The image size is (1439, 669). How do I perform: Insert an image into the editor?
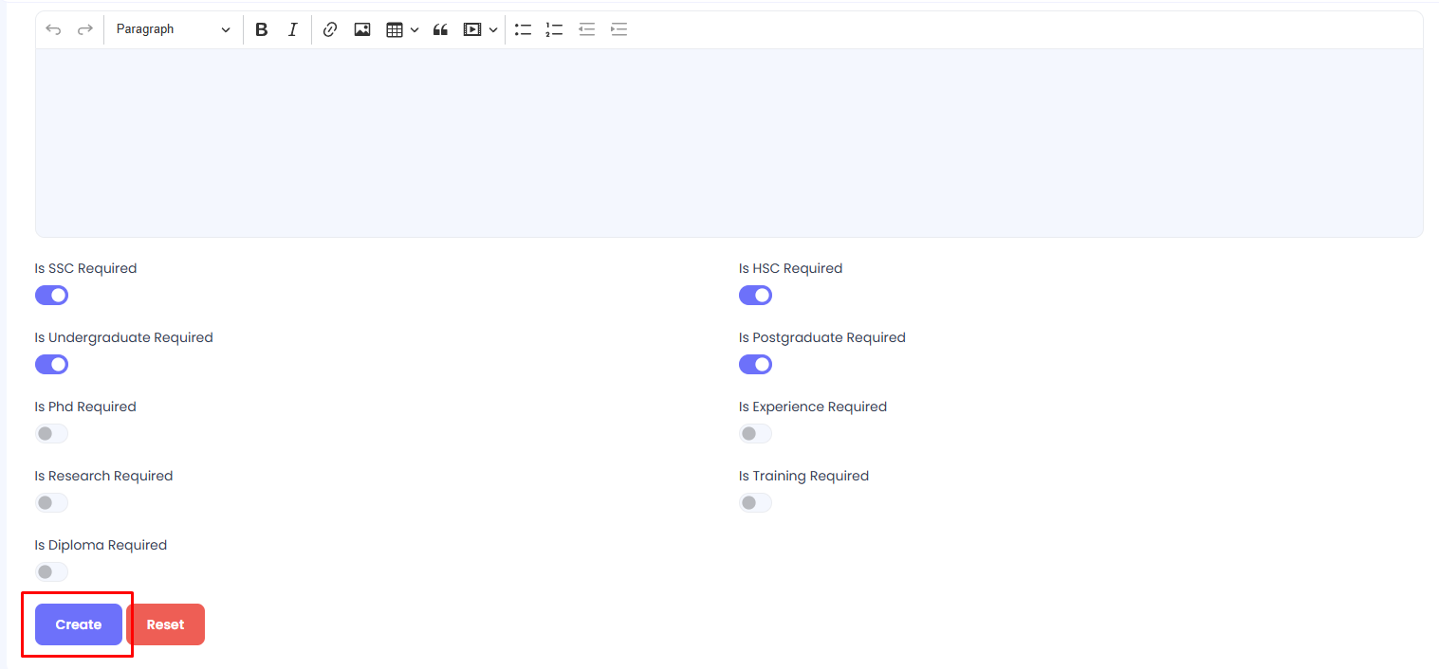click(x=362, y=29)
